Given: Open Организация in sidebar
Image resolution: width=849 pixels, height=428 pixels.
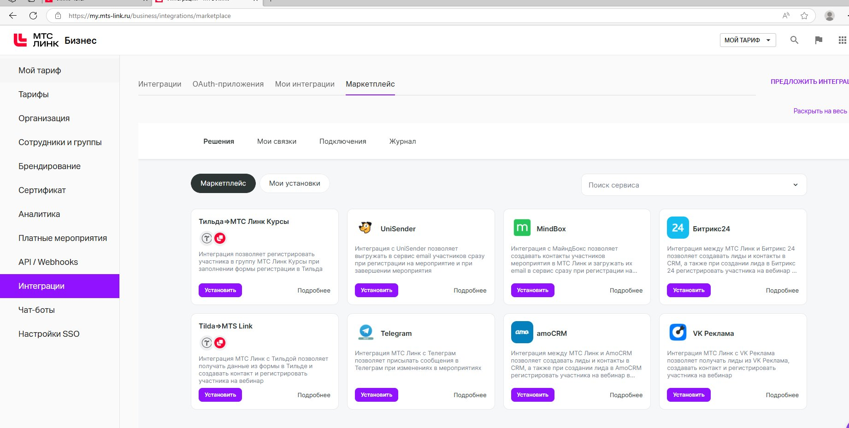Looking at the screenshot, I should pos(60,118).
